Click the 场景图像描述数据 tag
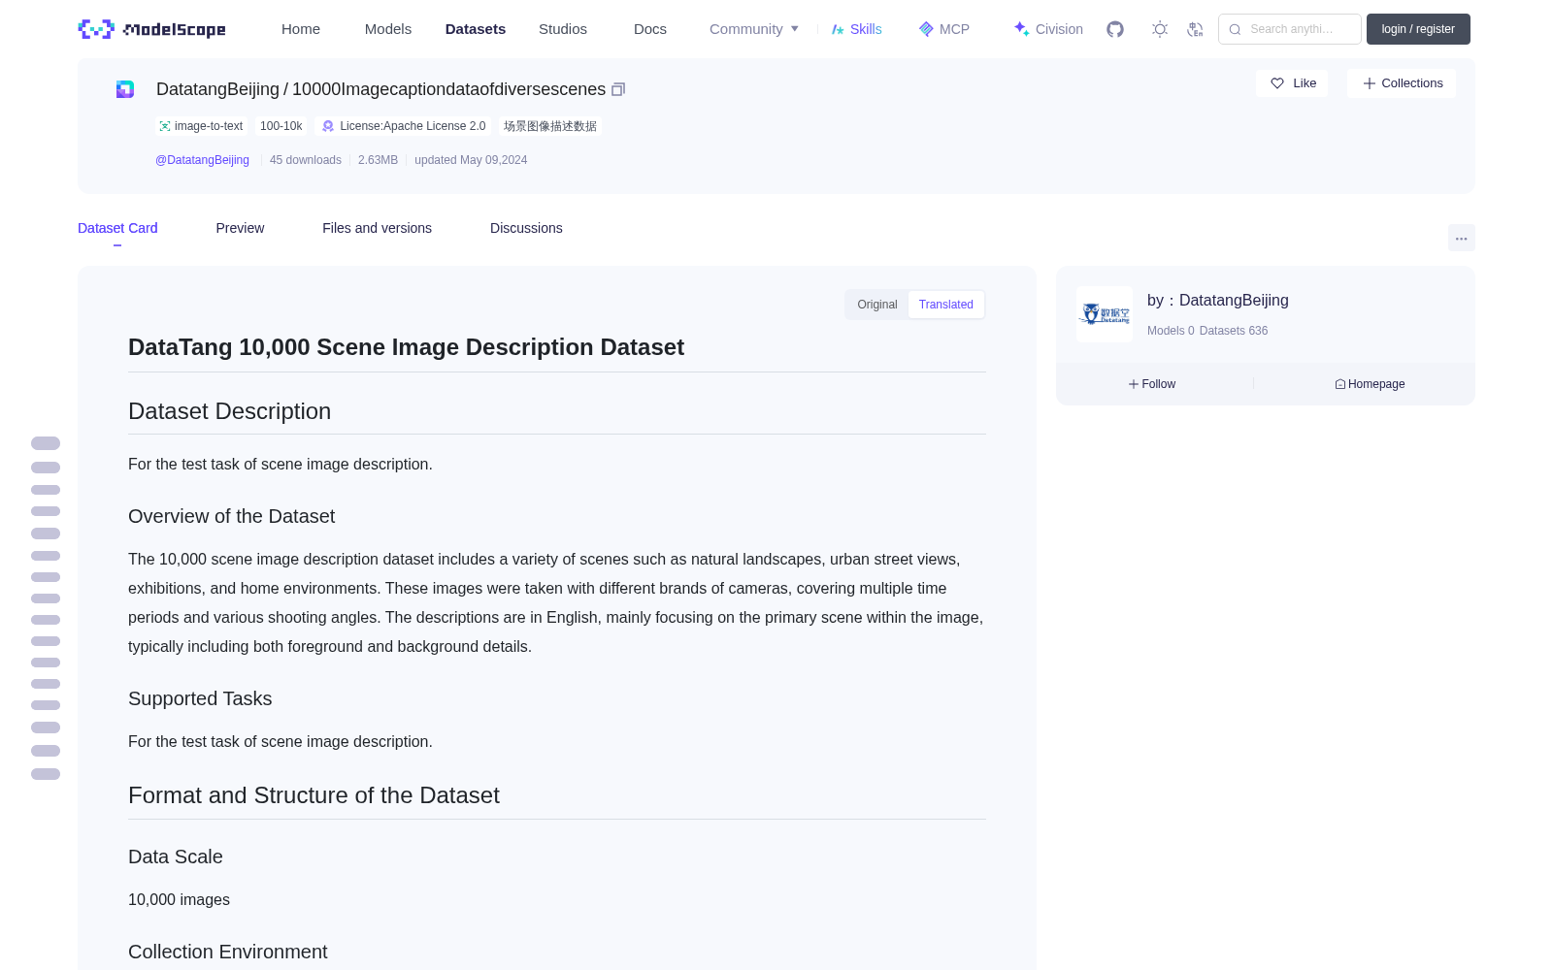 (x=550, y=126)
